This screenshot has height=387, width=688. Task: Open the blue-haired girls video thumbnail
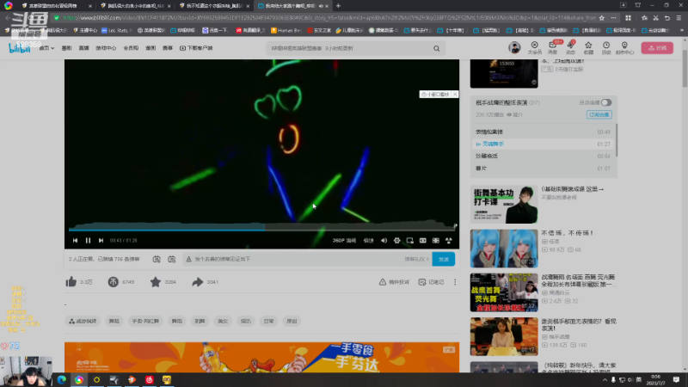tap(504, 249)
